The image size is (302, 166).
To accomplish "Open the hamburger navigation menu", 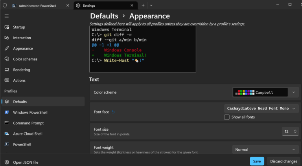I will 7,16.
